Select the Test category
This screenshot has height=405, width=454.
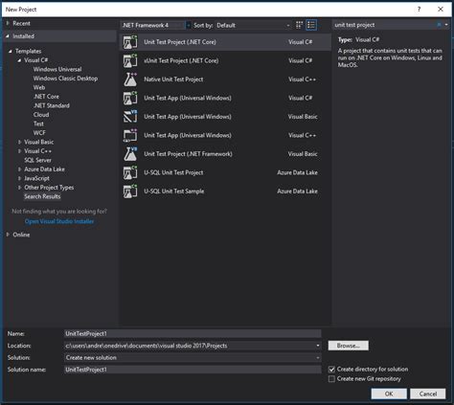click(x=38, y=124)
